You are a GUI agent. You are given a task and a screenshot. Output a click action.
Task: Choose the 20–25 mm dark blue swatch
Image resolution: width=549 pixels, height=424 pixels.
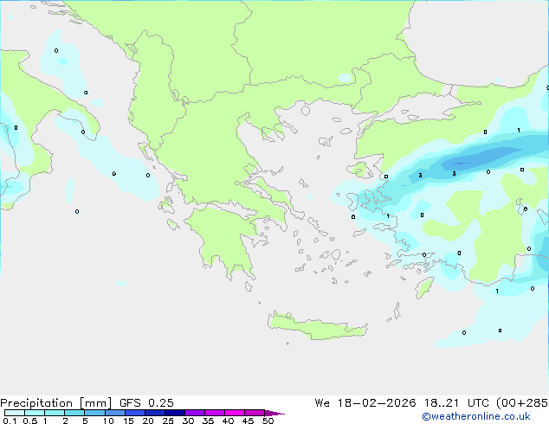154,413
